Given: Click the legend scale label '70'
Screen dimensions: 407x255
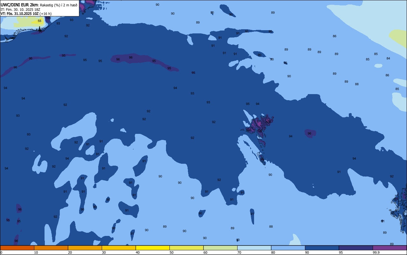Looking at the screenshot, I should [x=239, y=252].
